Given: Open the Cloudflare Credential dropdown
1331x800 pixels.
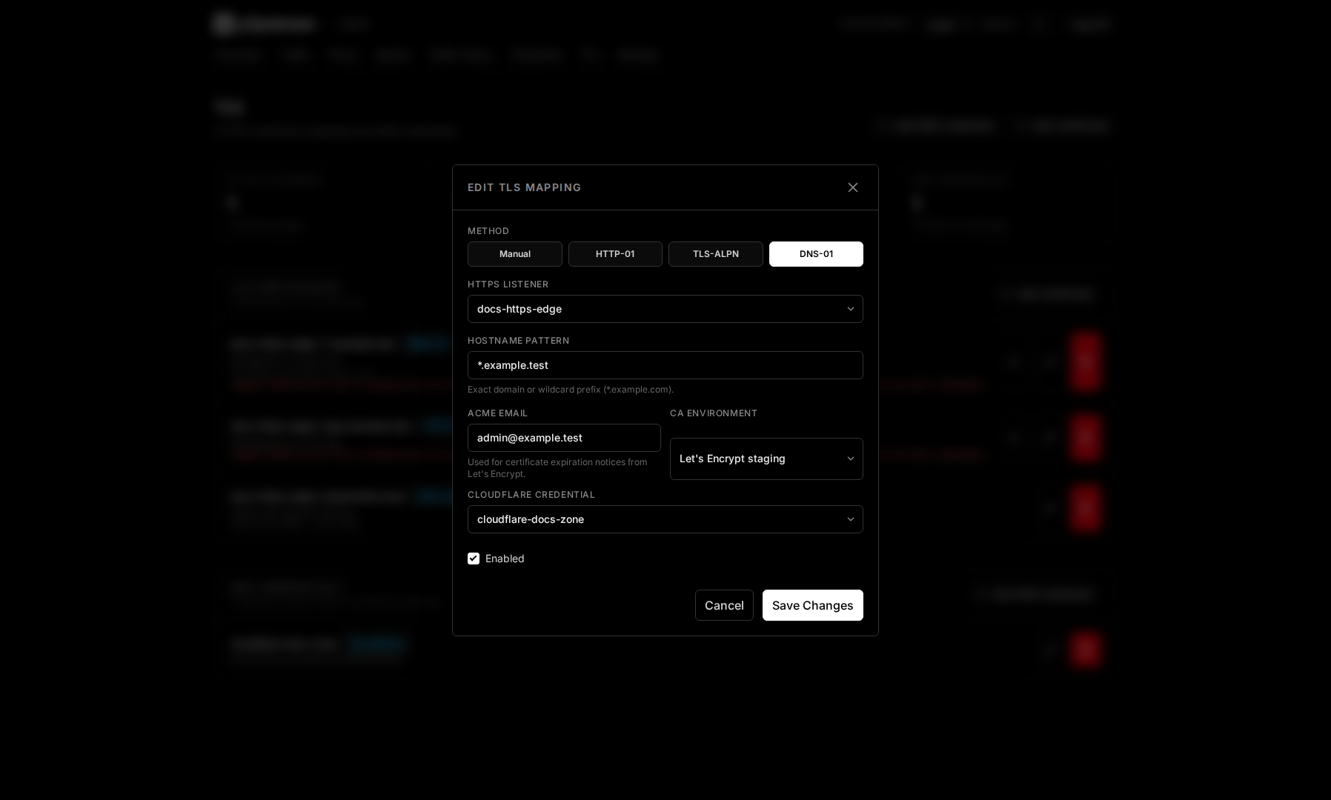Looking at the screenshot, I should point(665,519).
